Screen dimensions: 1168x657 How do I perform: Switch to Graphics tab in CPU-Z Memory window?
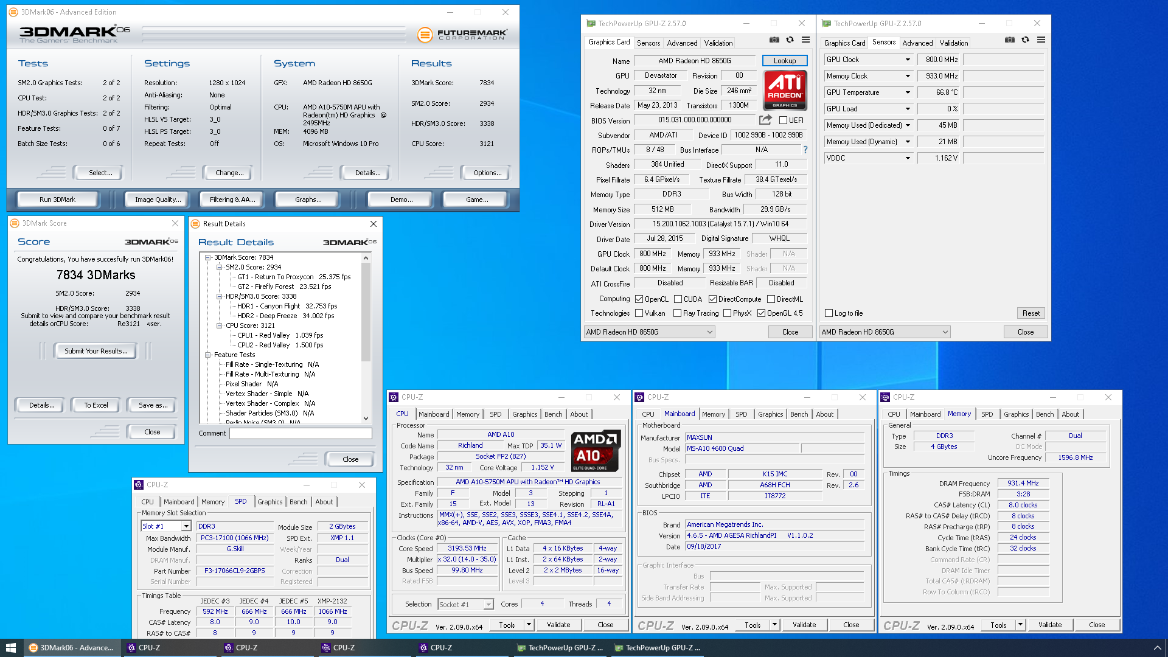1016,414
